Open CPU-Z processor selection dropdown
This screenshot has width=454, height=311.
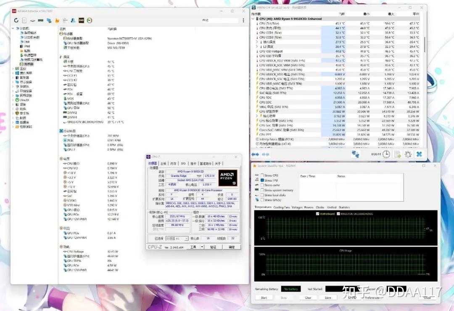coord(177,238)
